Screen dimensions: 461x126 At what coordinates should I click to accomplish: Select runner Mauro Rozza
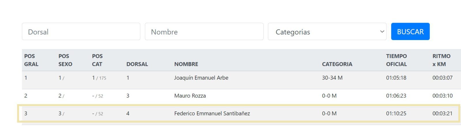190,96
